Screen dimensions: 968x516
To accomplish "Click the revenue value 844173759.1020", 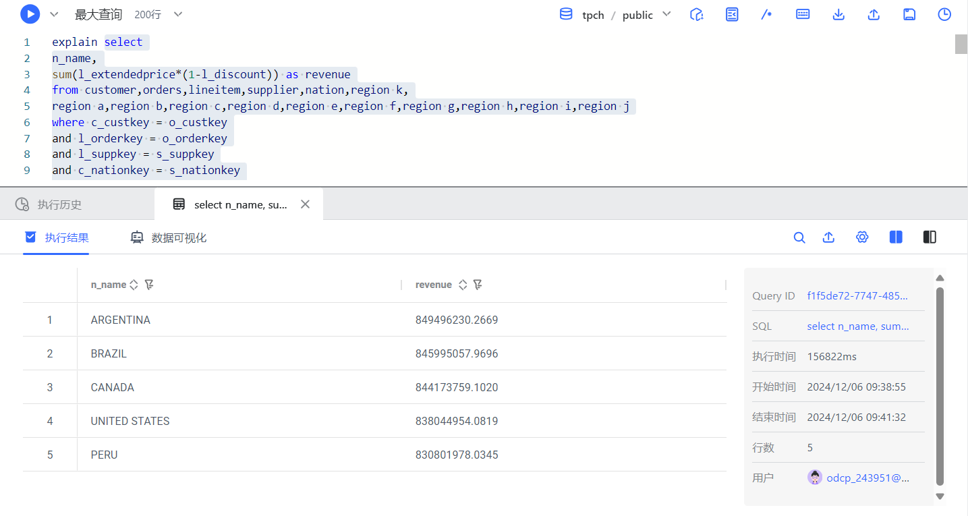I will (x=457, y=387).
